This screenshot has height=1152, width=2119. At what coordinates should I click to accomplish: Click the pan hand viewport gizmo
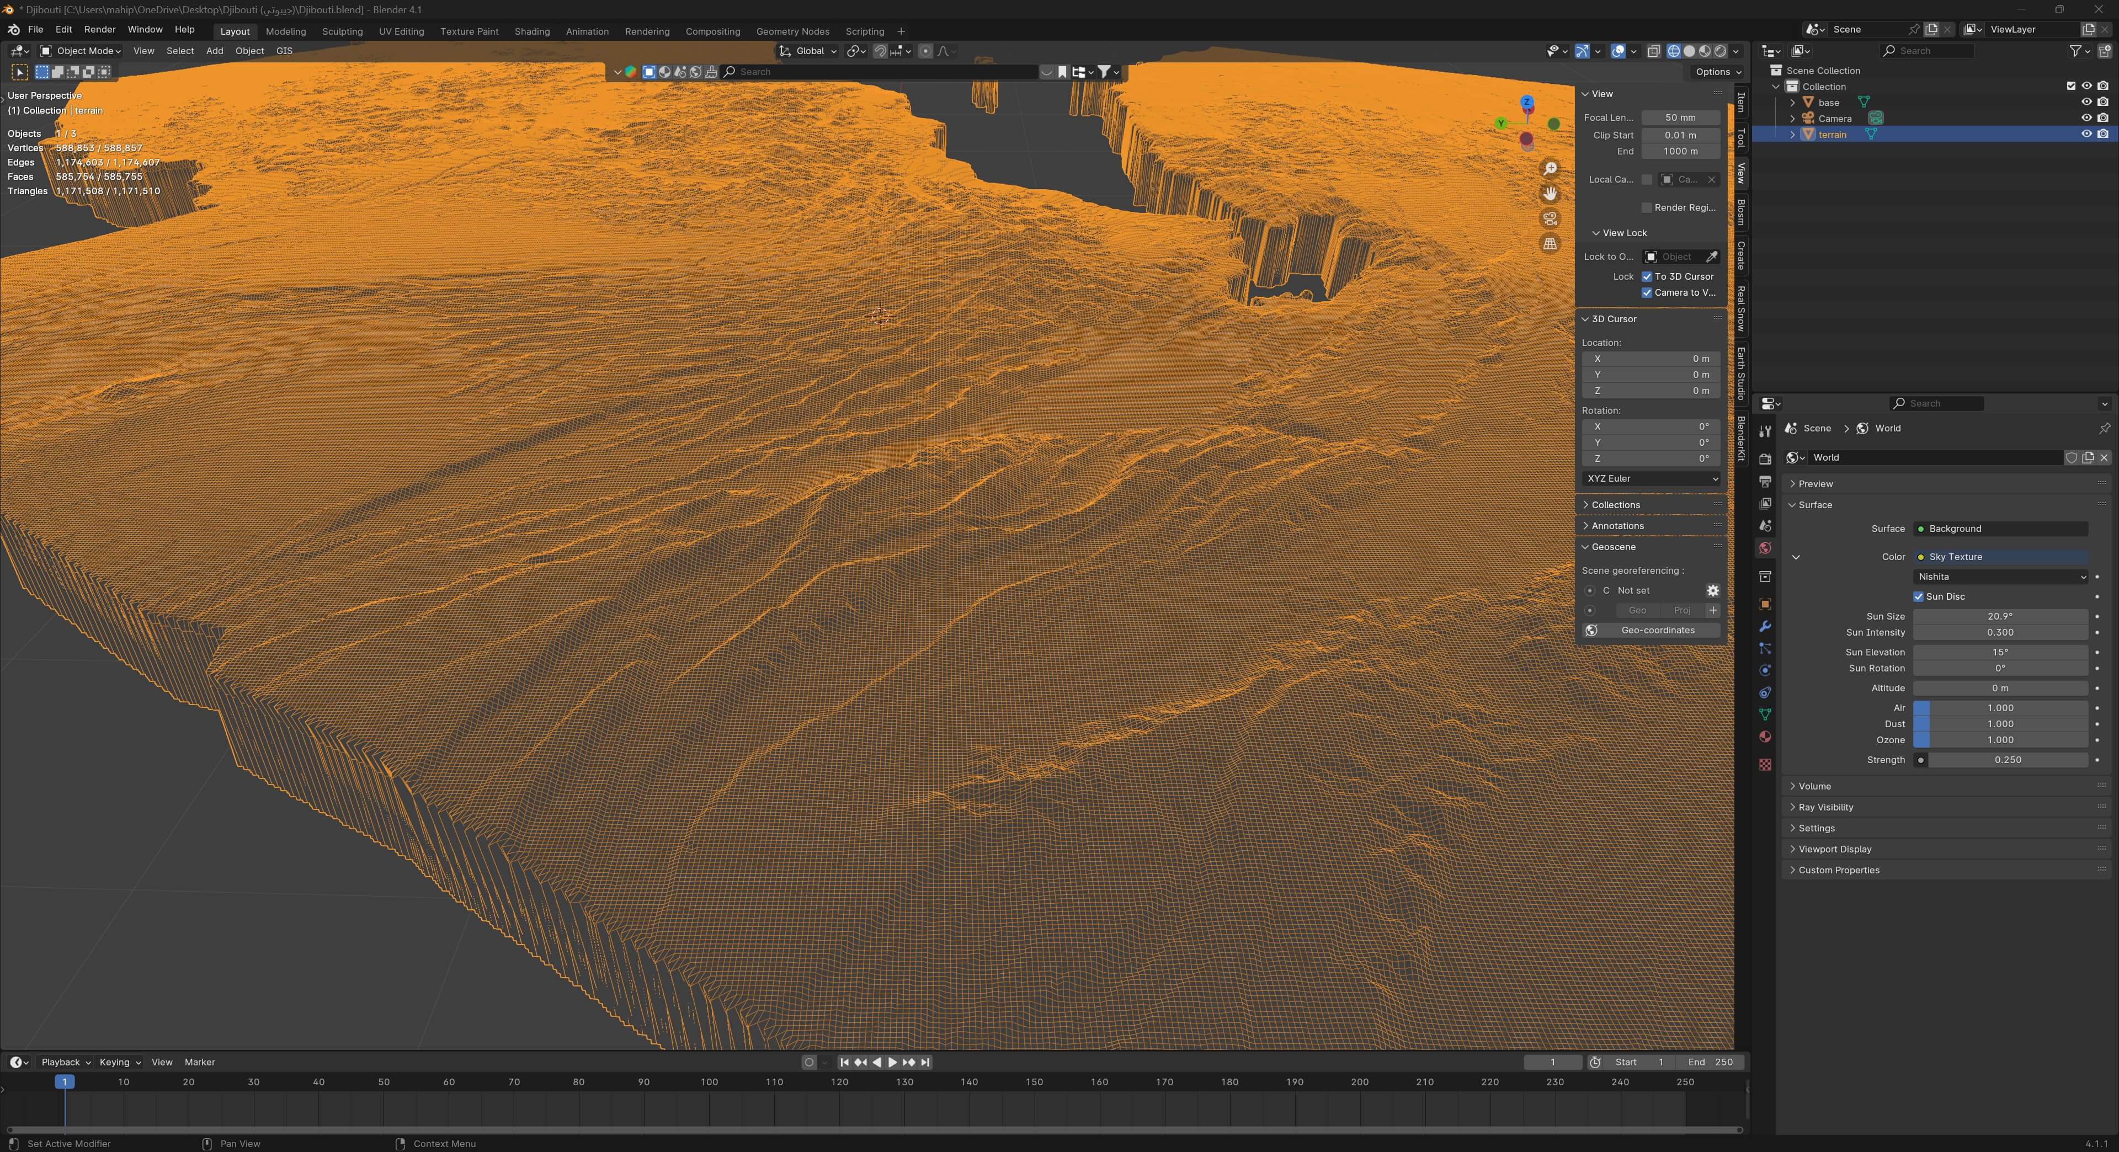[1550, 194]
